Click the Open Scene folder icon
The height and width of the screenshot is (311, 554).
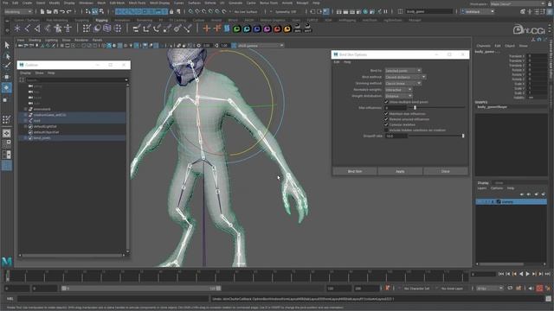[49, 11]
